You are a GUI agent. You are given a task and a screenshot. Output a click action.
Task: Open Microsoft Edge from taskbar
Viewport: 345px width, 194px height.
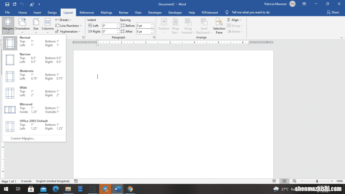point(56,189)
